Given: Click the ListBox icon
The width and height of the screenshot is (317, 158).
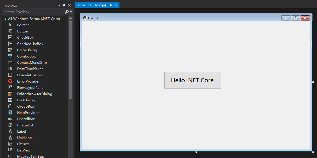Looking at the screenshot, I should click(10, 144).
